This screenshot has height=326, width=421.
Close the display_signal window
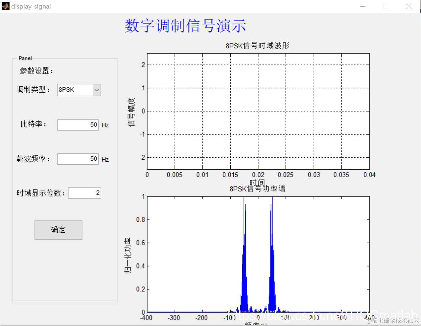tap(409, 7)
